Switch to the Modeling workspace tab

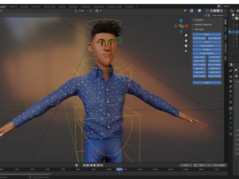(13, 6)
